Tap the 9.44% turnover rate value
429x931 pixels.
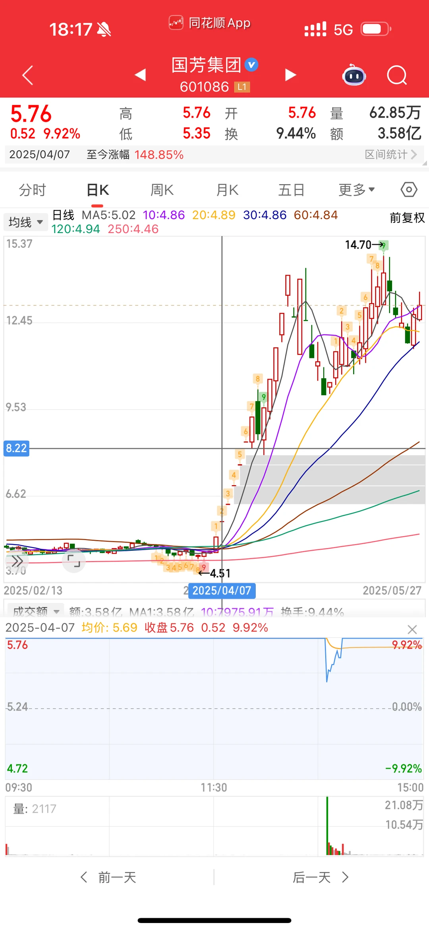click(x=296, y=133)
